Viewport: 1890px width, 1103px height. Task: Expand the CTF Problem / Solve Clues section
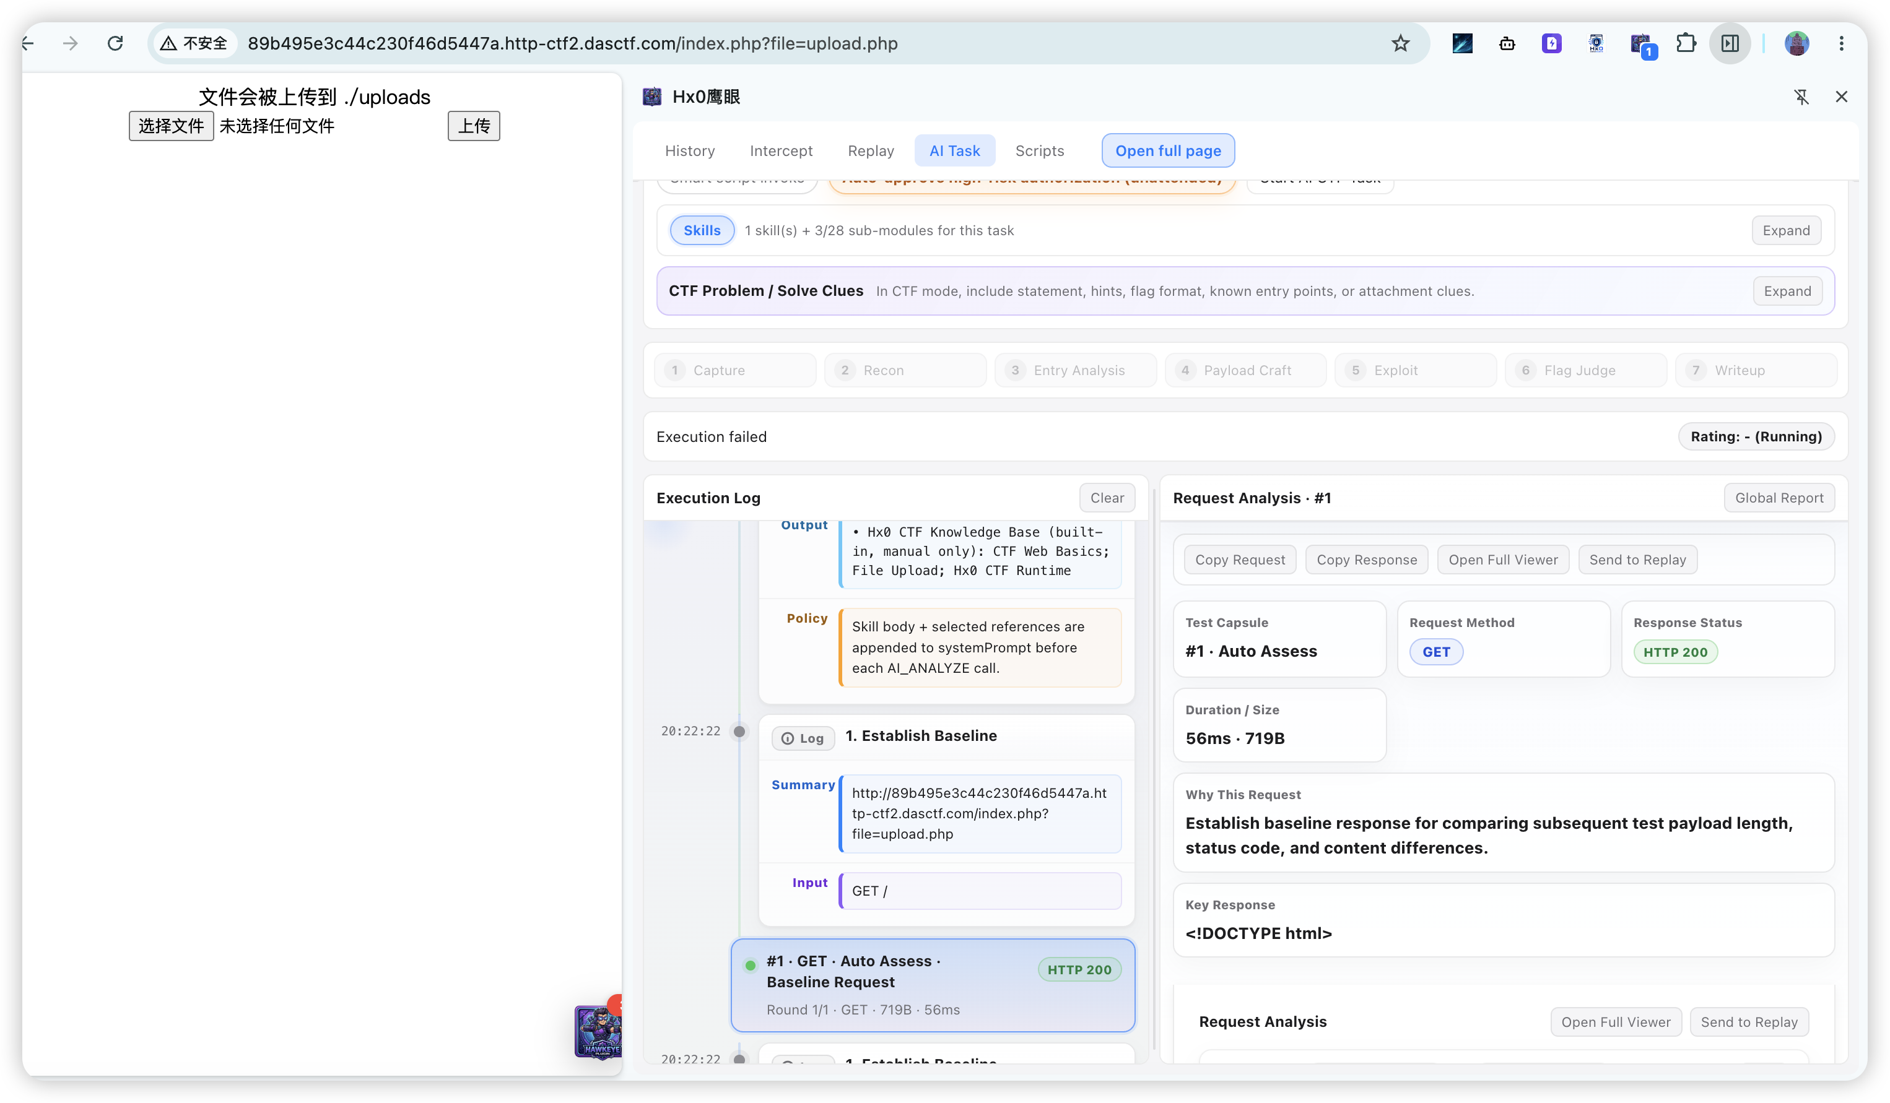pos(1787,291)
